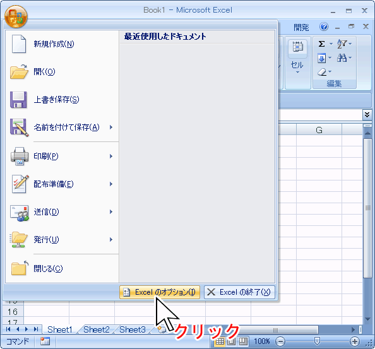Expand the 印刷 submenu arrow
This screenshot has height=349, width=375.
(111, 157)
